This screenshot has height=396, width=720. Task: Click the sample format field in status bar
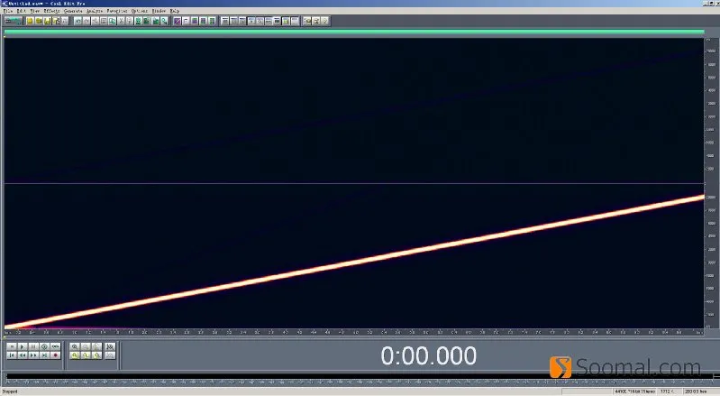(635, 391)
